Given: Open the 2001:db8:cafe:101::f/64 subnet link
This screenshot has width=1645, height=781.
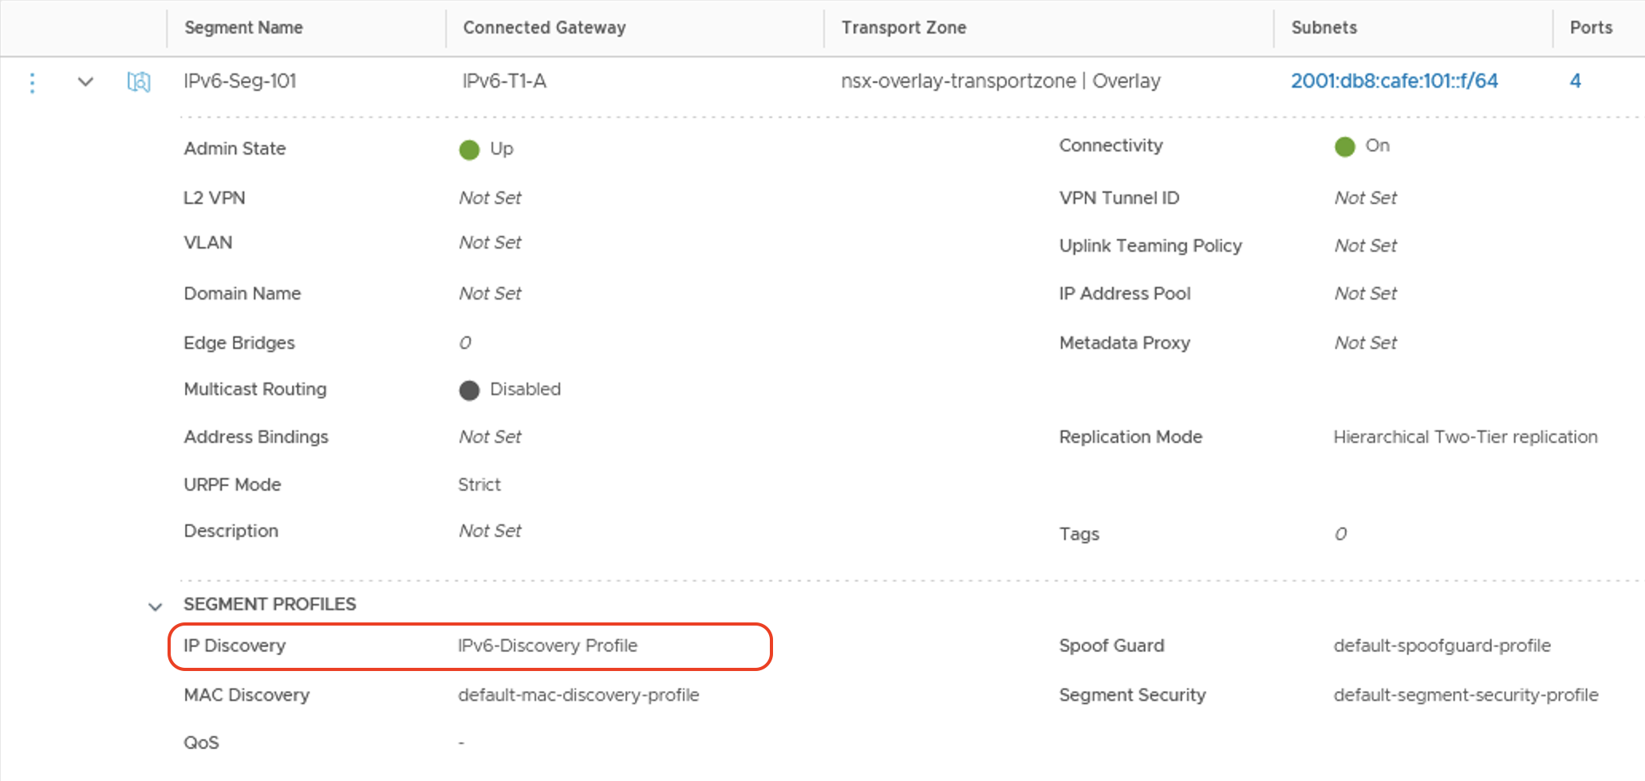Looking at the screenshot, I should [x=1394, y=80].
